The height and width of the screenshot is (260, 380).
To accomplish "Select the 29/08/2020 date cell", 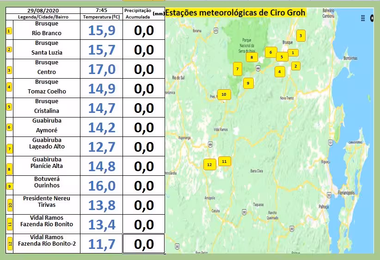I will click(43, 10).
